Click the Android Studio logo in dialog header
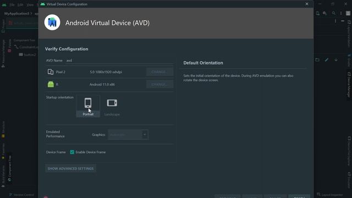 52,23
